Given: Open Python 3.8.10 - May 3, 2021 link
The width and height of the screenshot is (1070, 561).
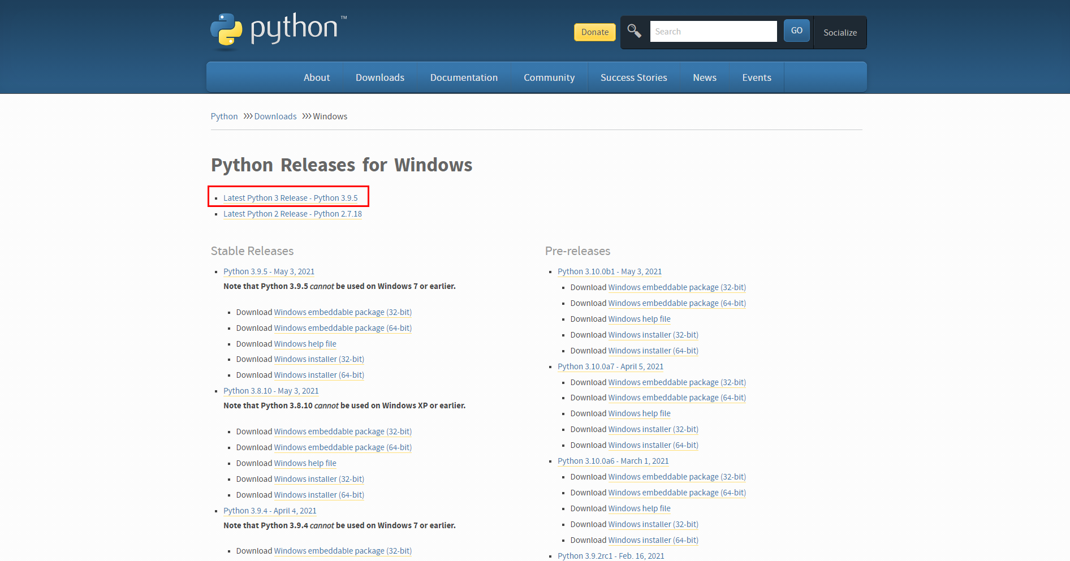Looking at the screenshot, I should (x=271, y=391).
